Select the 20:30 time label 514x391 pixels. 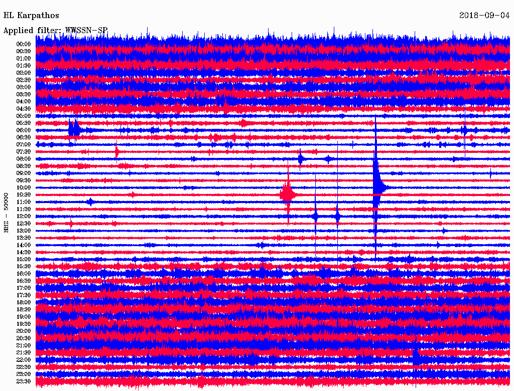[24, 338]
